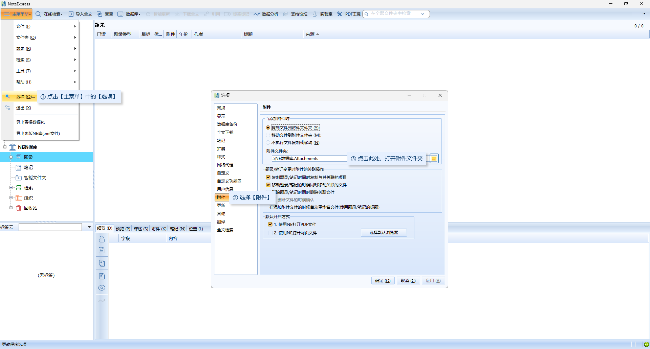Viewport: 650px width, 349px height.
Task: Select 全文下载 in options list
Action: point(225,133)
